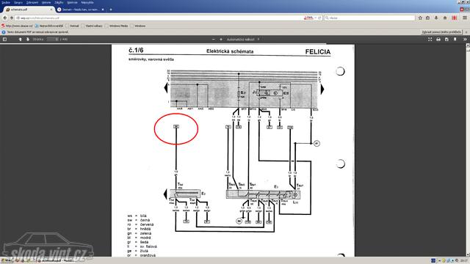Click the other viewer button in the notification bar
This screenshot has height=264, width=470.
point(441,32)
